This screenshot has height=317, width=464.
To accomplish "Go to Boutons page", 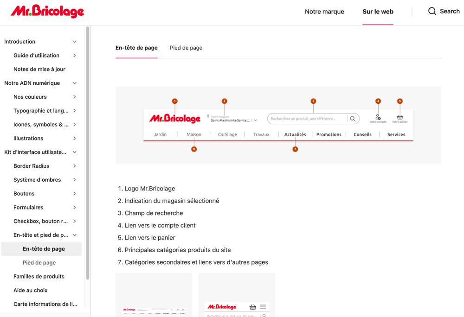I will (24, 194).
